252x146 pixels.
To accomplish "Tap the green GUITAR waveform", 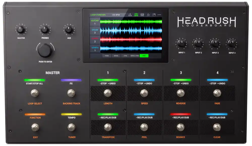I will coord(131,22).
